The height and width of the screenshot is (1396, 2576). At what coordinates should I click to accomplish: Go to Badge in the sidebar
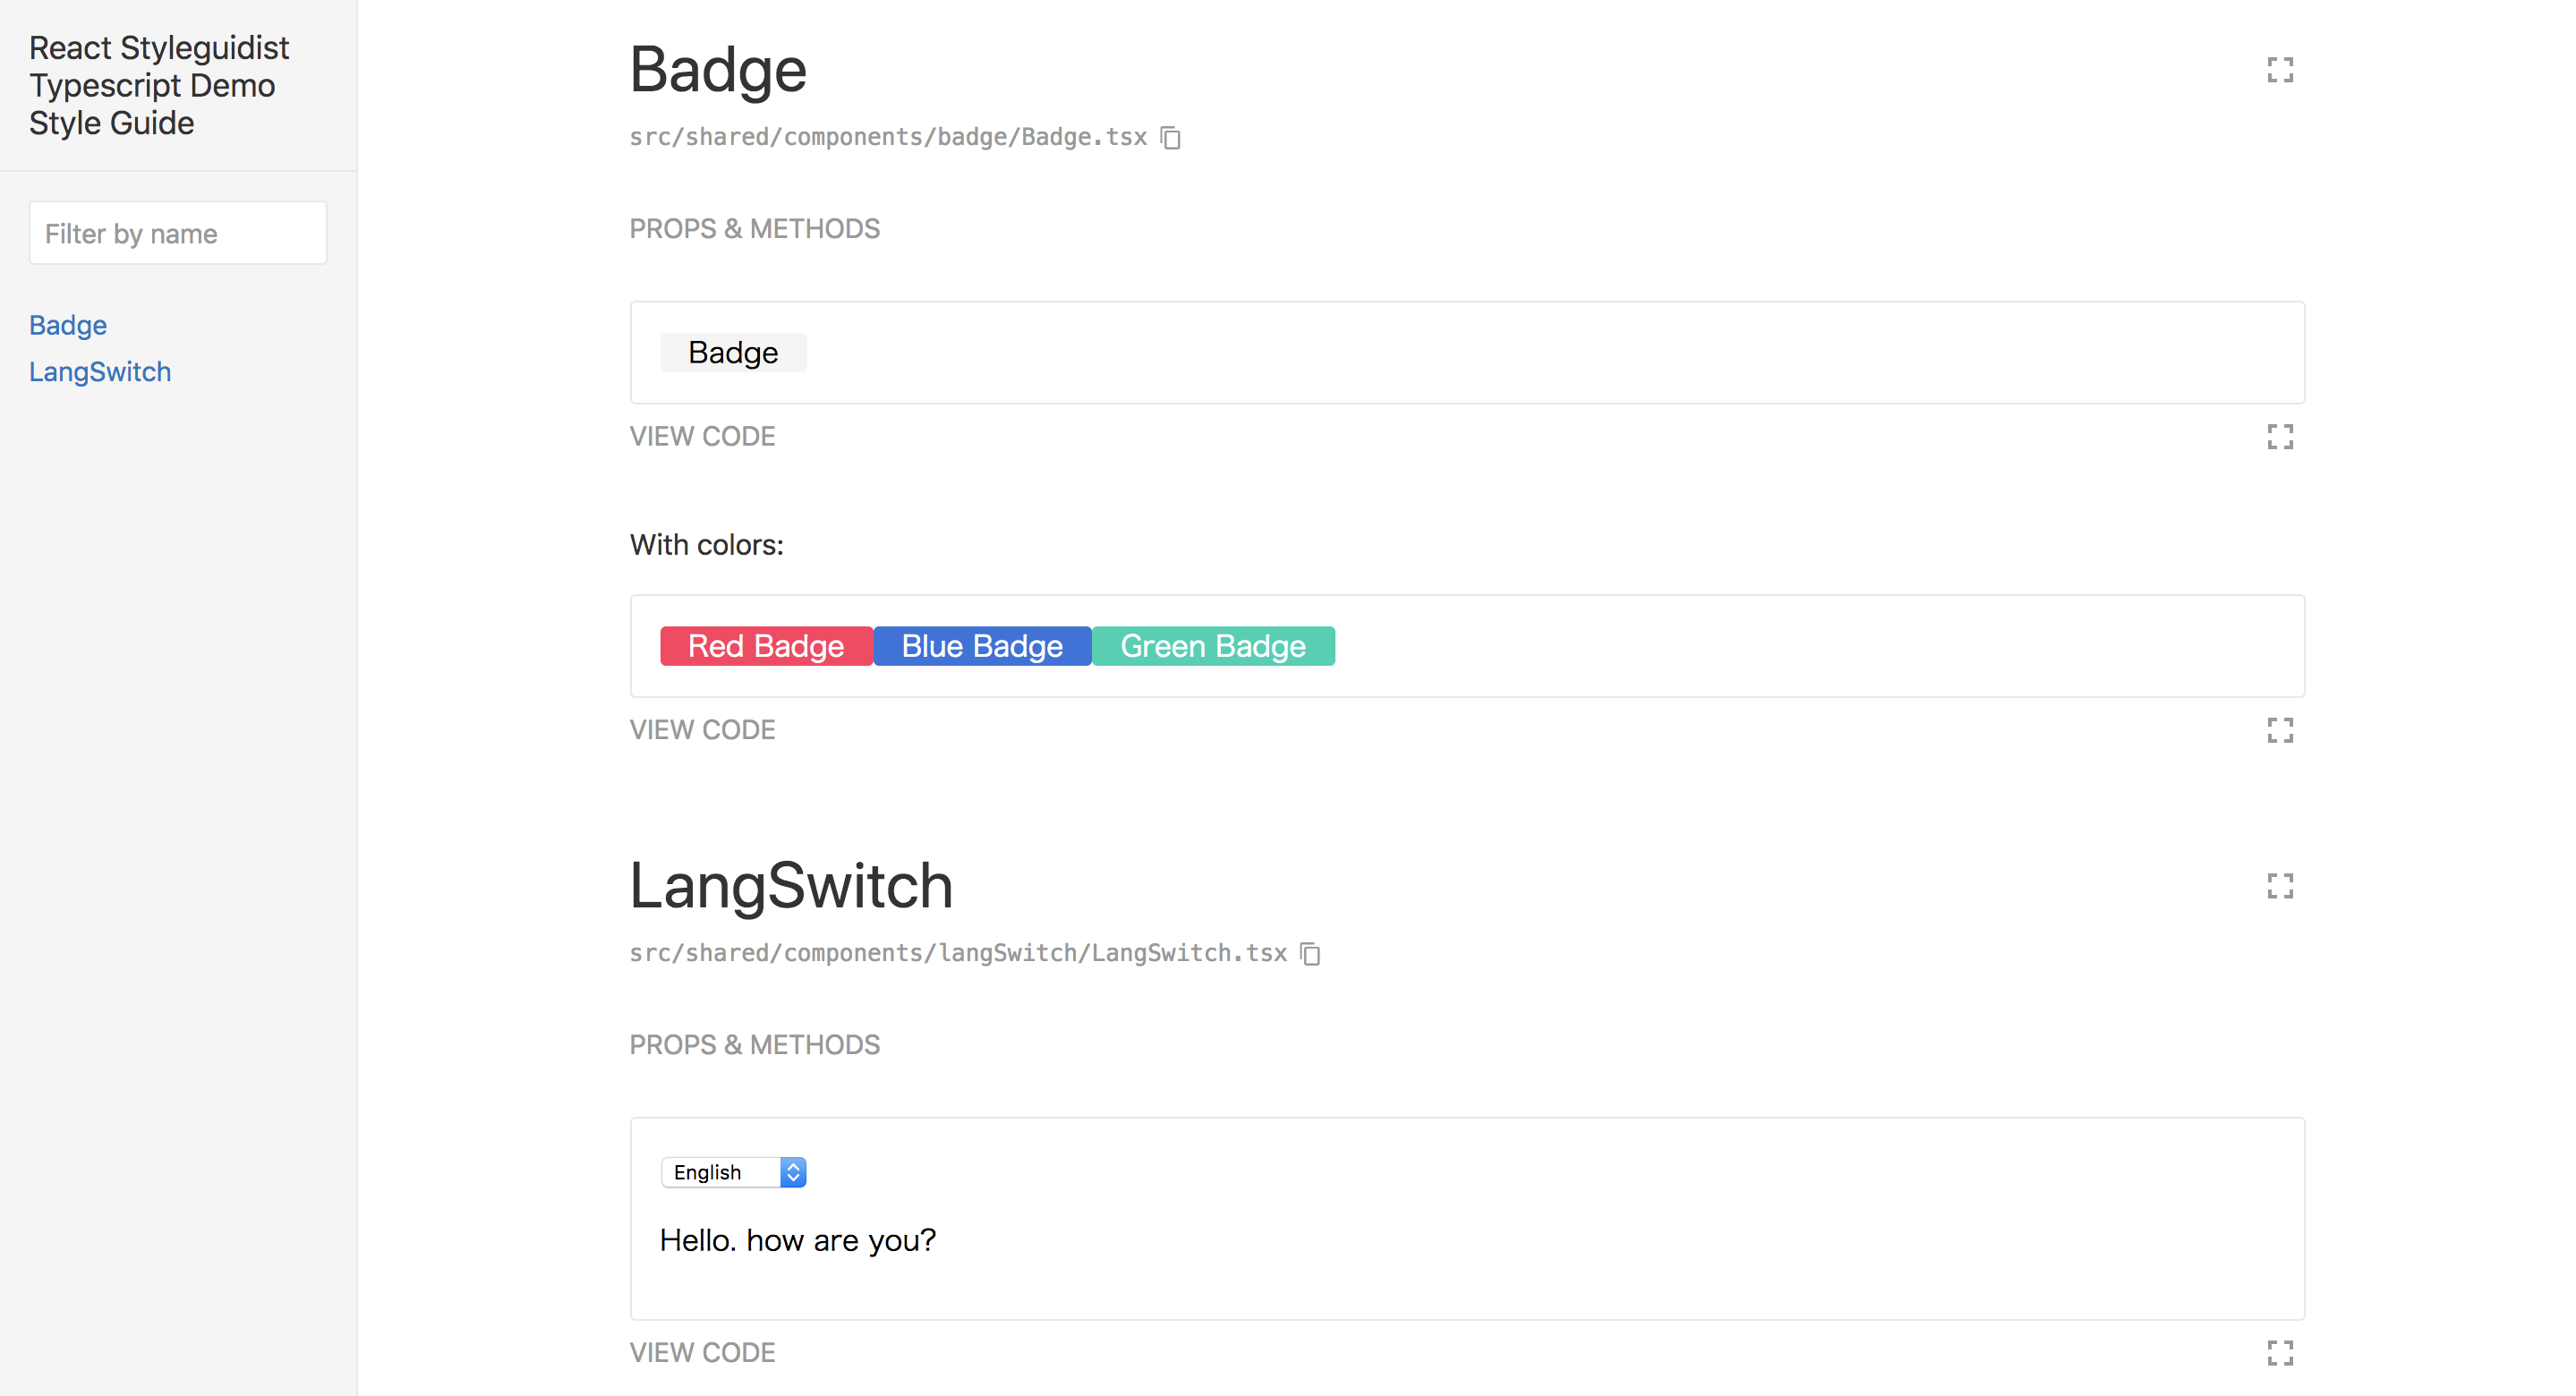click(x=68, y=325)
